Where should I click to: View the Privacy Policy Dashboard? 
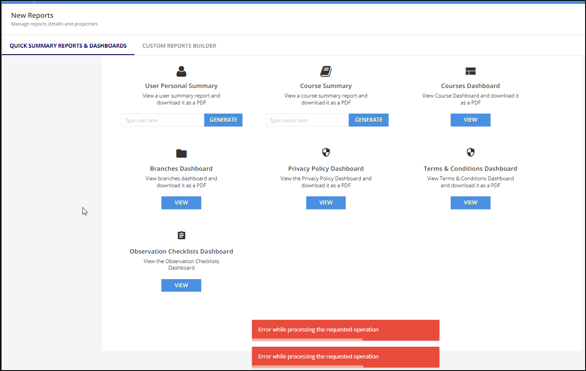(326, 203)
